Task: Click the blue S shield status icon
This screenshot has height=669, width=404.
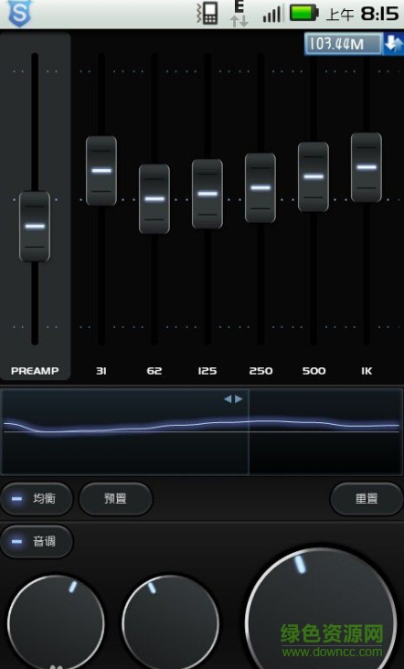Action: (x=19, y=13)
